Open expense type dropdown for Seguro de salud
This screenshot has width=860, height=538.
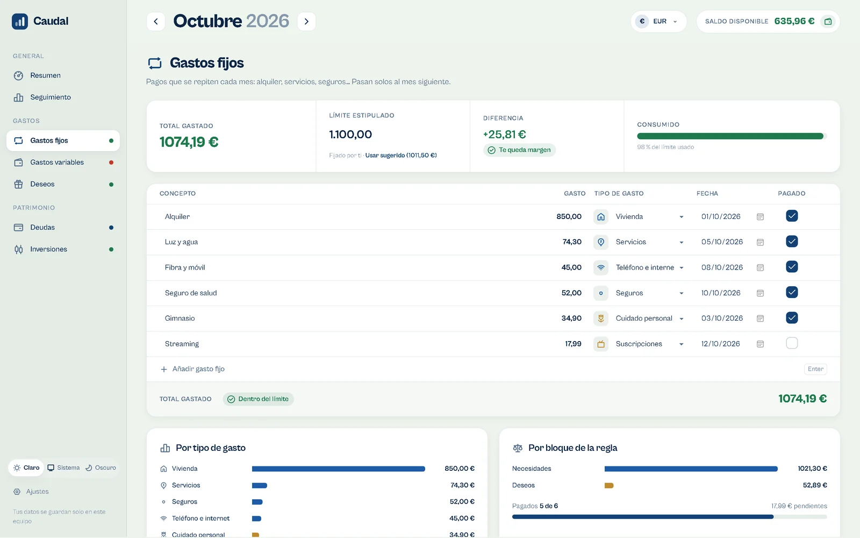pos(649,293)
